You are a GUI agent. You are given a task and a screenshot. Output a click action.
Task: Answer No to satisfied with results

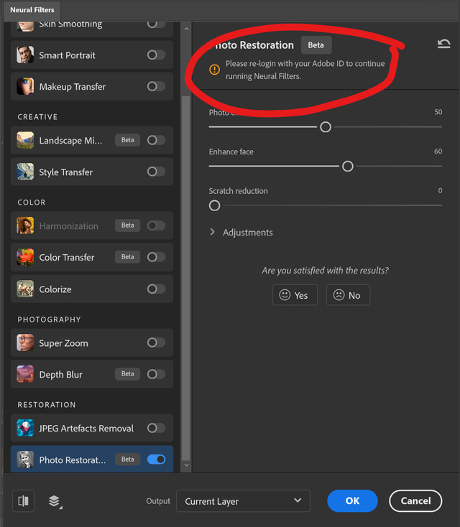pos(348,295)
